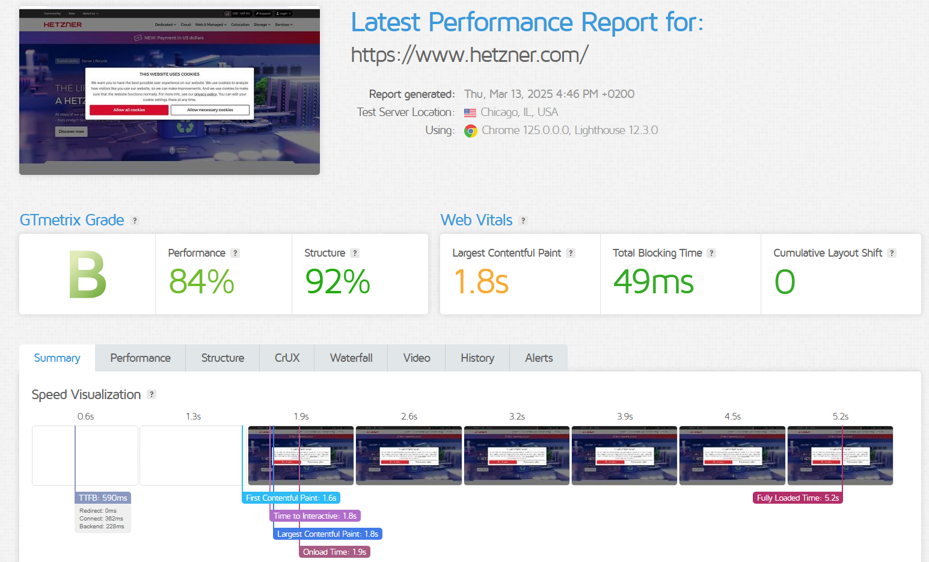Image resolution: width=929 pixels, height=562 pixels.
Task: Click the First Contentful Paint: 1.6s marker
Action: [291, 498]
